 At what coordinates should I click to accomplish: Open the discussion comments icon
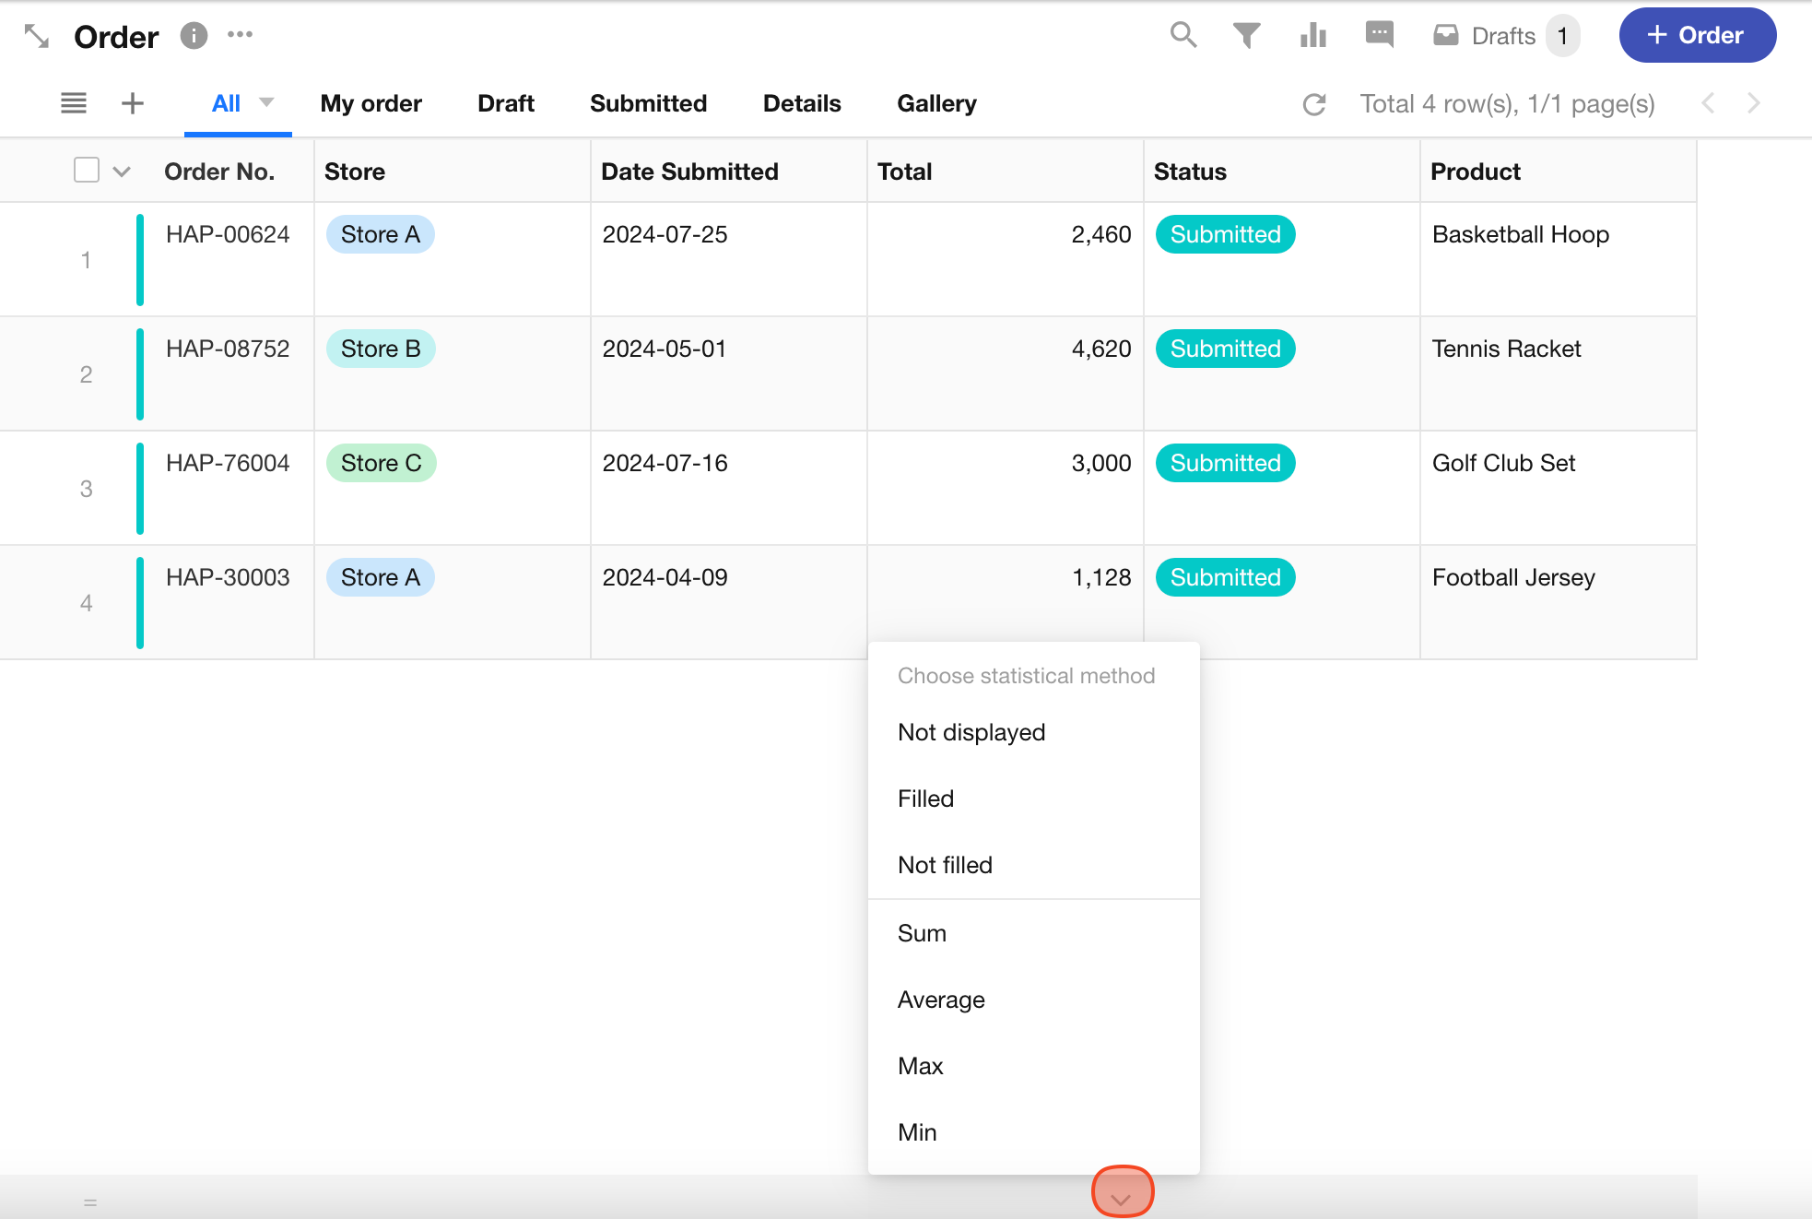(1379, 35)
